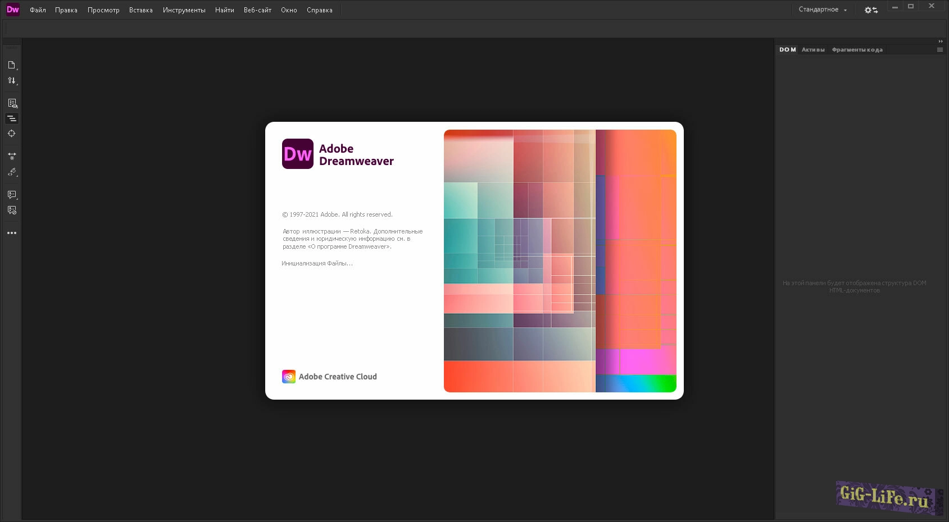Click the Adobe Creative Cloud logo on splash
949x522 pixels.
click(289, 377)
